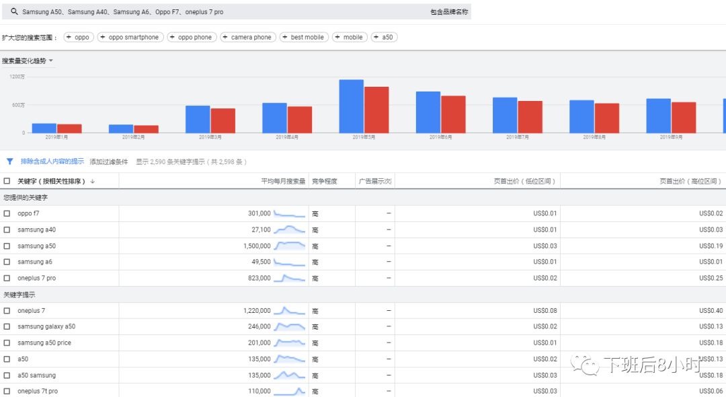The image size is (726, 397).
Task: Add the 'oppo phone' suggestion chip
Action: pyautogui.click(x=192, y=37)
